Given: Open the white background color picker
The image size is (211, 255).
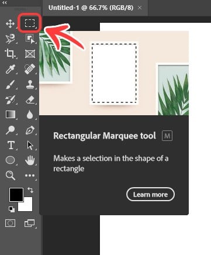Looking at the screenshot, I should pos(27,206).
